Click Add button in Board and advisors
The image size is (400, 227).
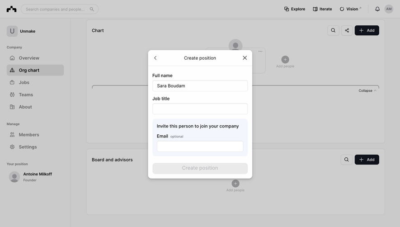(x=367, y=160)
